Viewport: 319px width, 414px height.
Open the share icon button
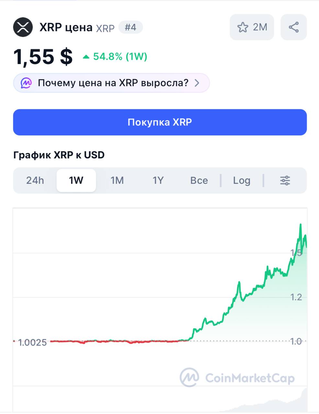point(294,27)
